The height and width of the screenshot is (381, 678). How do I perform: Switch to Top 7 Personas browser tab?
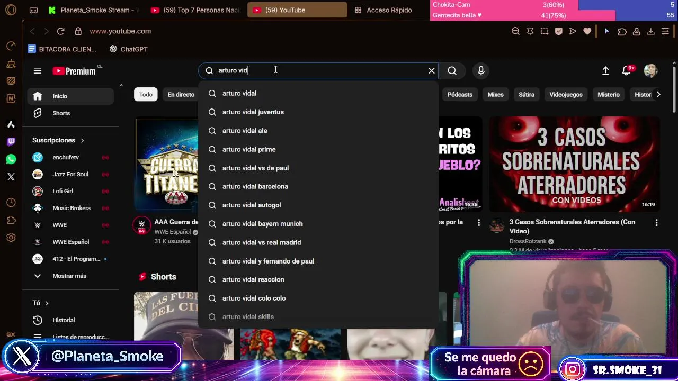196,10
